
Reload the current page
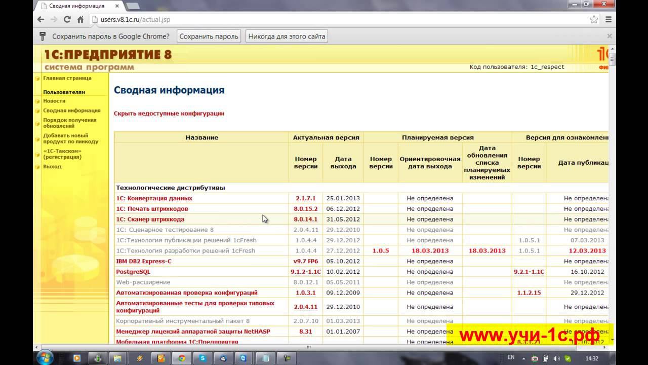click(67, 20)
